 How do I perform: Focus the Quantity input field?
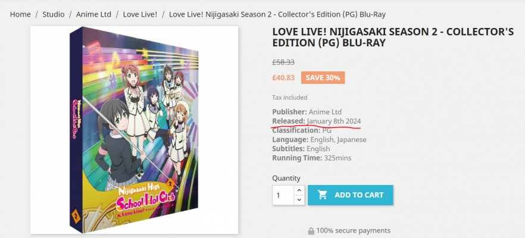tap(283, 195)
